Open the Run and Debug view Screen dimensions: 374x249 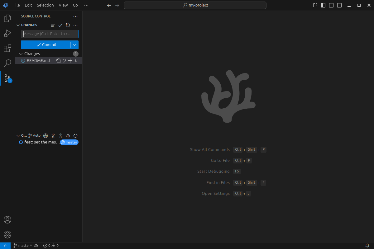(x=7, y=33)
